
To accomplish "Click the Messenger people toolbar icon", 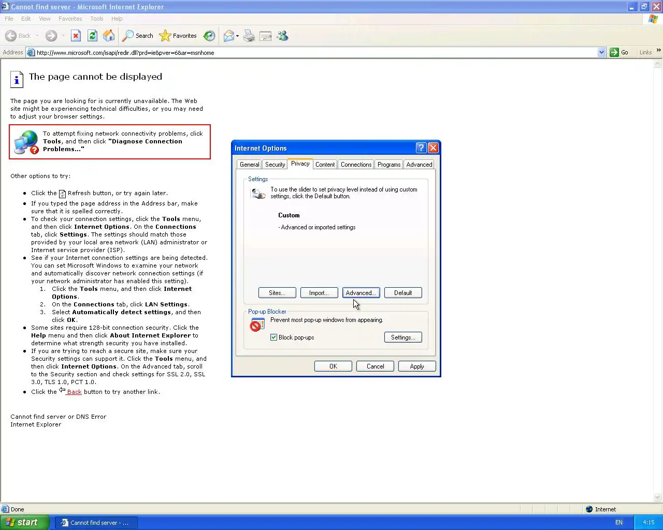I will click(x=282, y=36).
